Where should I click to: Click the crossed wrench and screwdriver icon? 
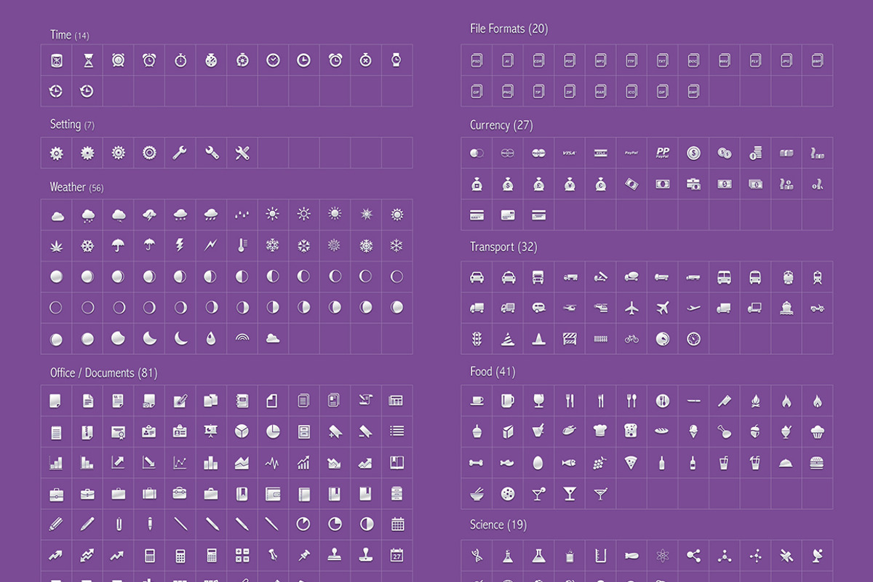(x=242, y=153)
